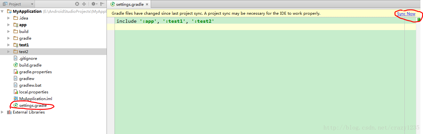This screenshot has height=134, width=423.
Task: Hide the Project tool window with arrow icon
Action: [102, 4]
